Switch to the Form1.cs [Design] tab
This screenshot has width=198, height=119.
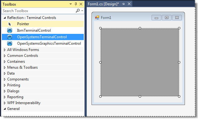point(103,4)
